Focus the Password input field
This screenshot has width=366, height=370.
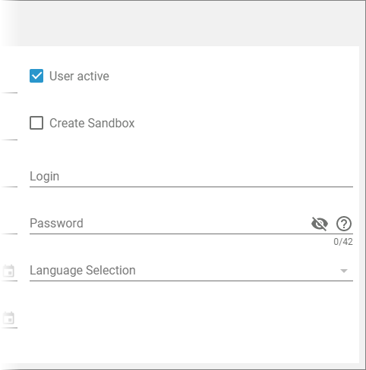click(169, 224)
